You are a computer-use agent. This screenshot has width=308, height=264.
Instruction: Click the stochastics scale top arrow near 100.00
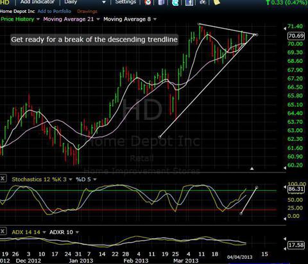(x=285, y=187)
